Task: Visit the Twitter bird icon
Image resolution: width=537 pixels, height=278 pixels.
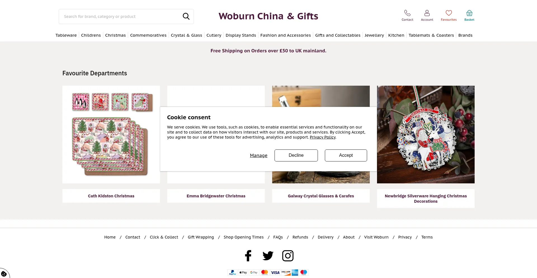Action: (268, 256)
